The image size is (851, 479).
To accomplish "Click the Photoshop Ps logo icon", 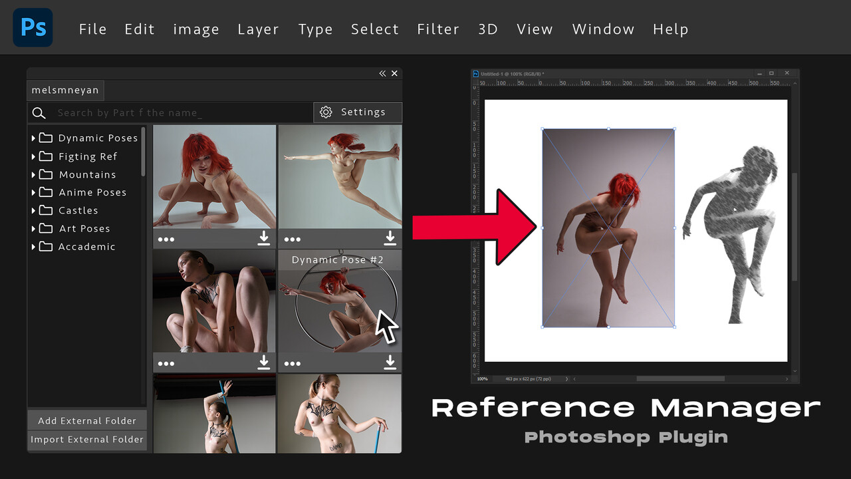I will (33, 28).
